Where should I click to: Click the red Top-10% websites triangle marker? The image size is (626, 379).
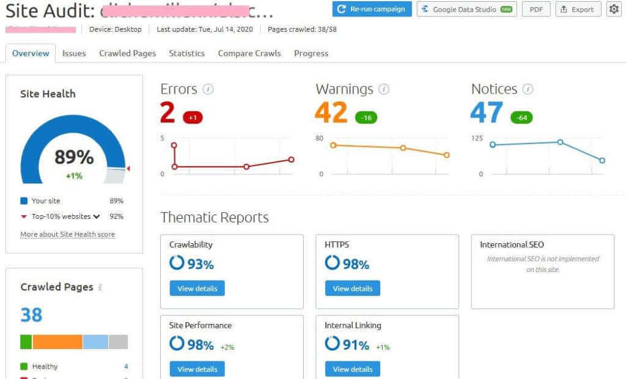click(x=24, y=216)
